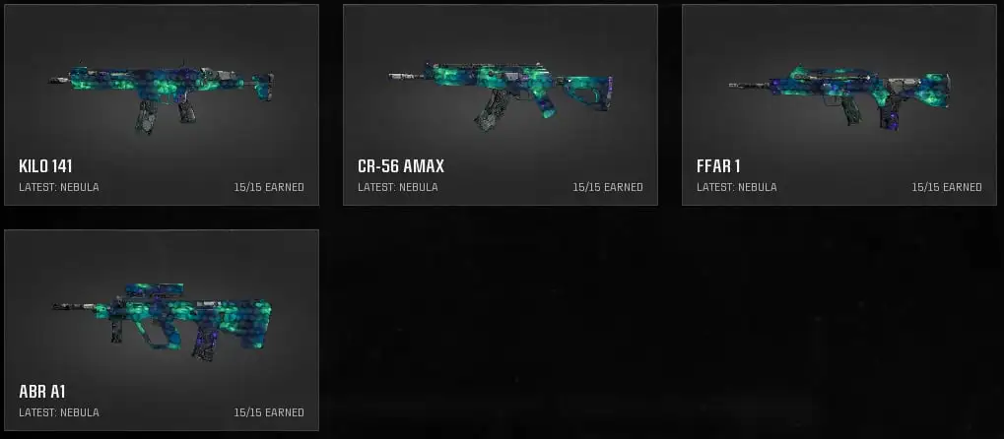Select LATEST: NEBULA under ABR A1
This screenshot has width=1004, height=439.
pyautogui.click(x=59, y=412)
